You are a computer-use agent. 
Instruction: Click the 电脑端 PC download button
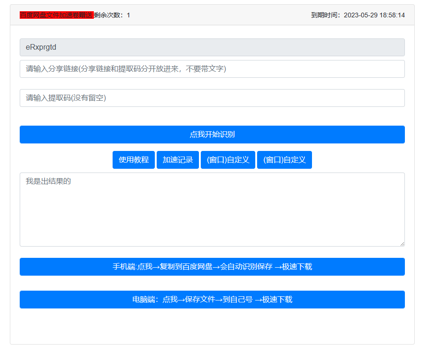[x=212, y=300]
